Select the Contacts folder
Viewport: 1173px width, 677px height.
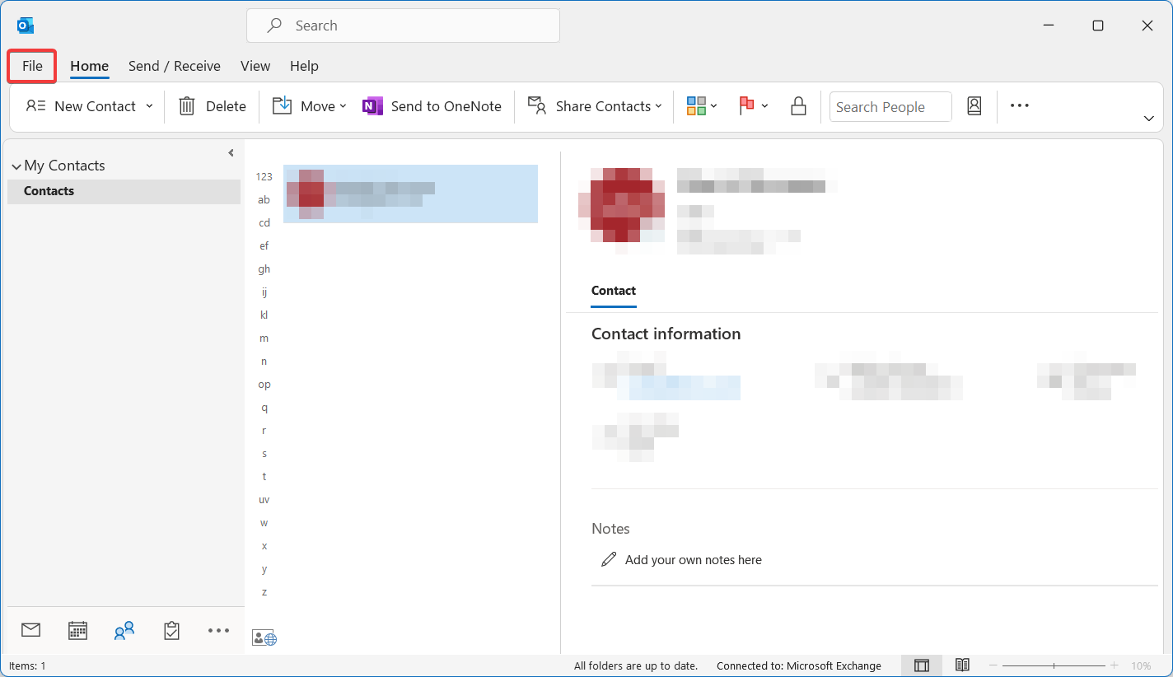click(124, 191)
